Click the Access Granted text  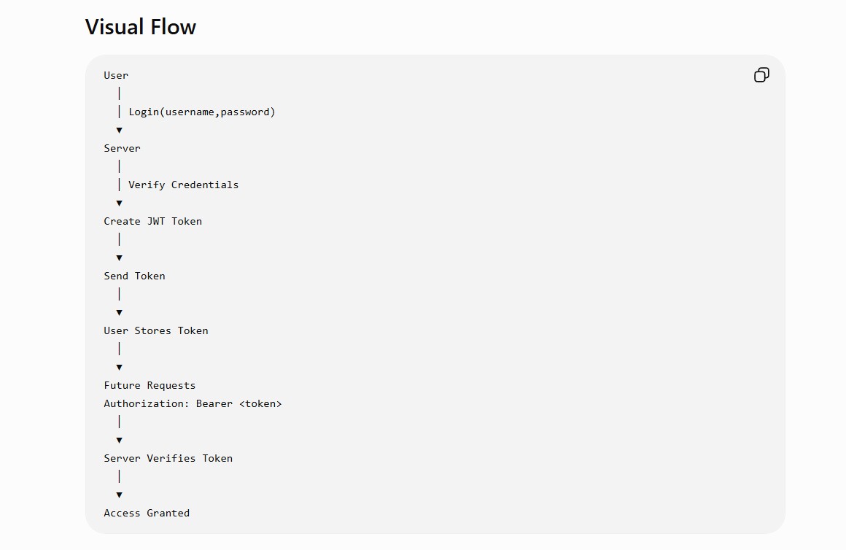tap(147, 514)
